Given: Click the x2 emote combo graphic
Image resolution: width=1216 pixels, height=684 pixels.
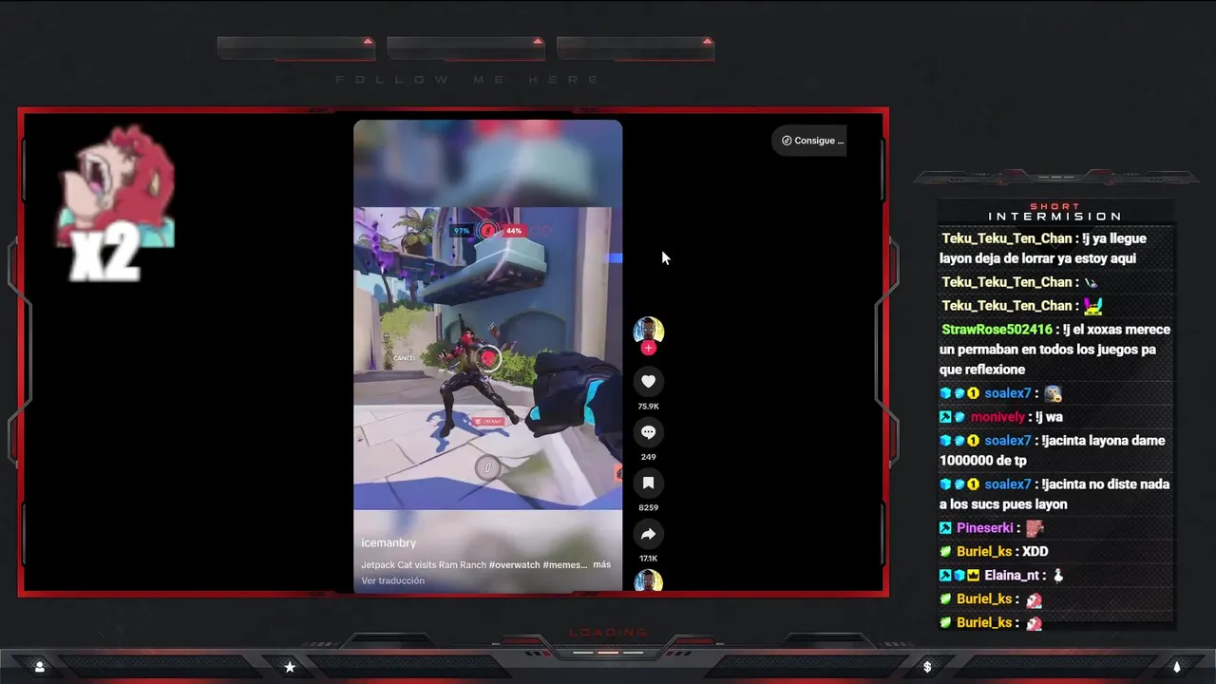Looking at the screenshot, I should tap(116, 203).
